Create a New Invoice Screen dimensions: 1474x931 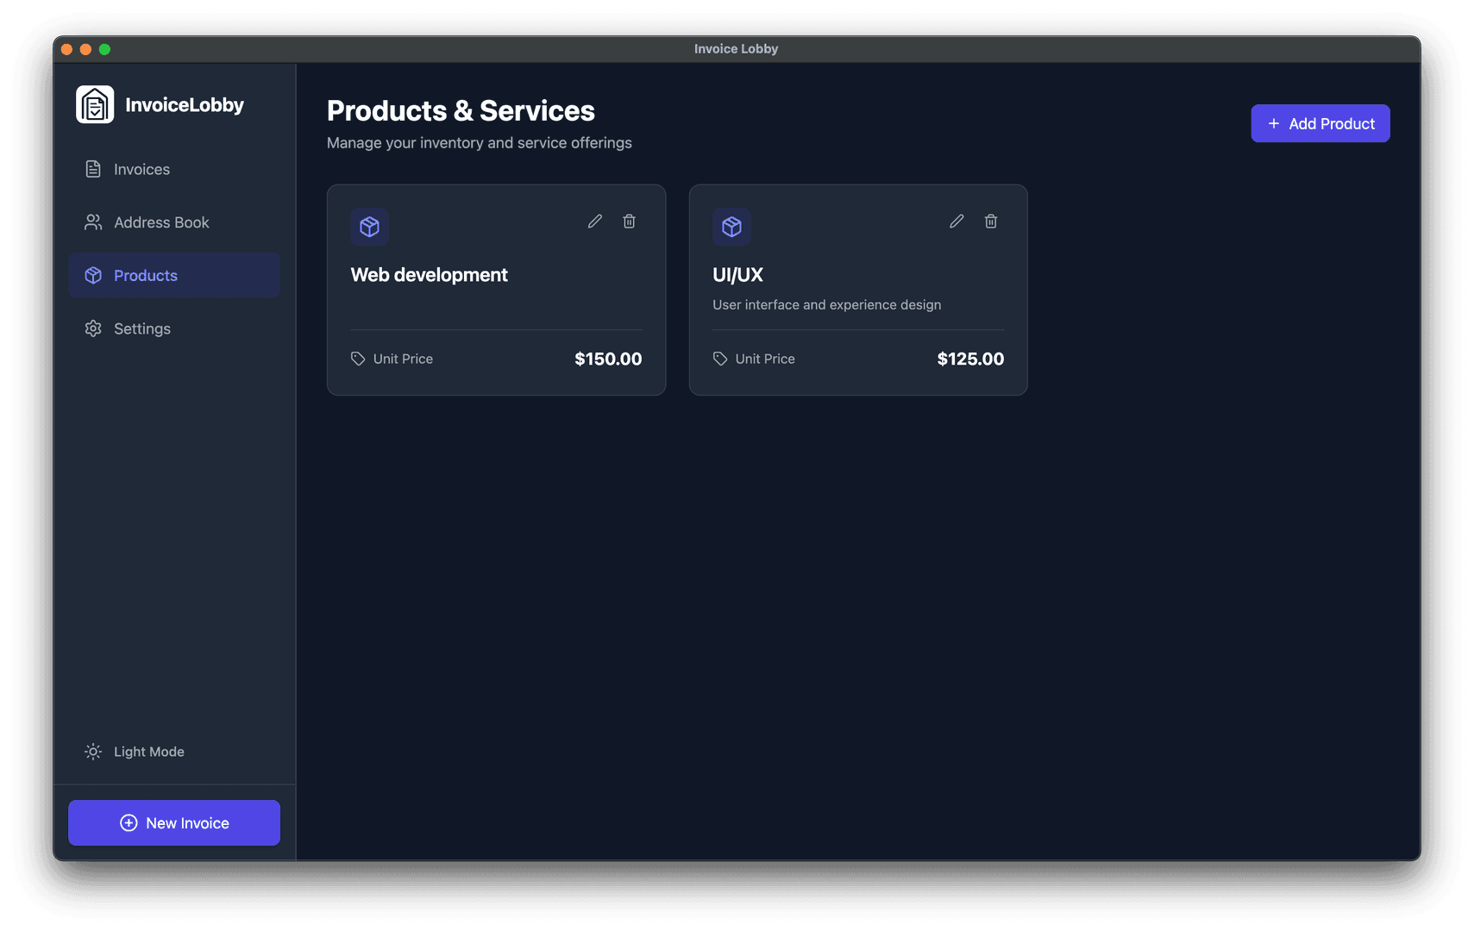pyautogui.click(x=174, y=823)
